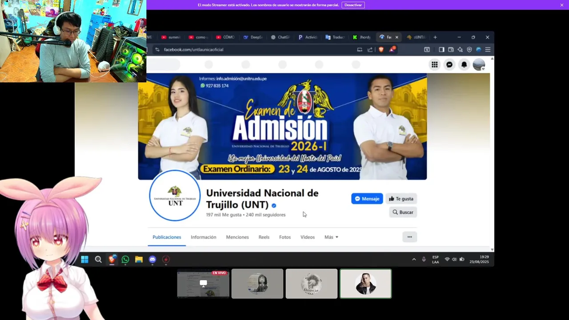Click the VPN shield icon in the toolbar
The image size is (569, 320).
point(469,49)
